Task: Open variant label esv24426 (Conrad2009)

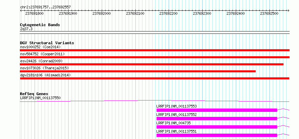Action: coord(41,61)
